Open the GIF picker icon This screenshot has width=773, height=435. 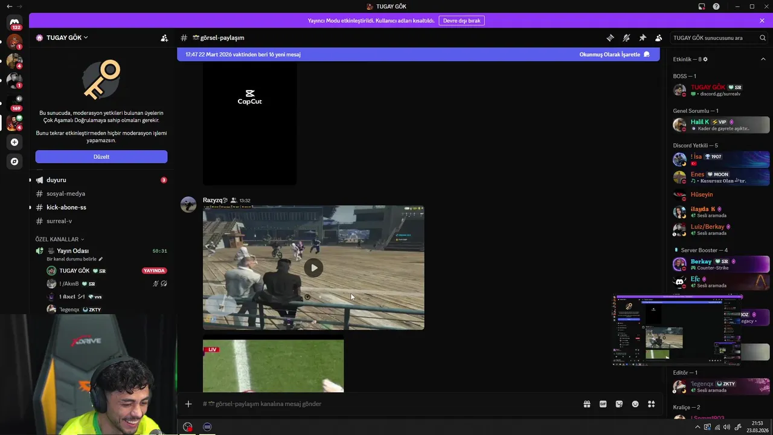coord(603,404)
